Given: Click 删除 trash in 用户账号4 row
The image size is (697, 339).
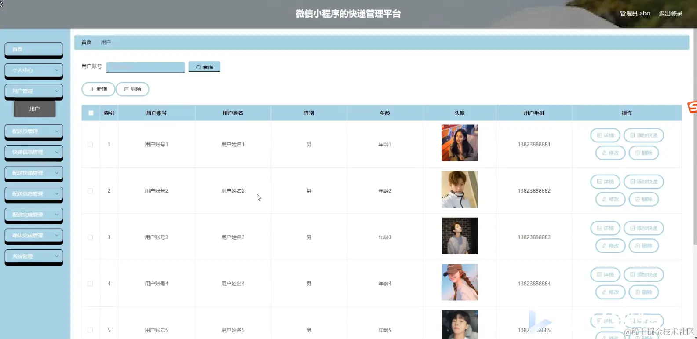Looking at the screenshot, I should (644, 292).
